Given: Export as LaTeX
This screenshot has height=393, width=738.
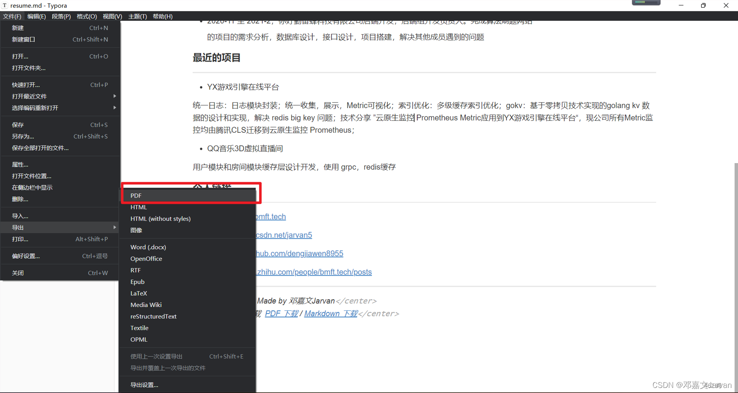Looking at the screenshot, I should click(188, 293).
